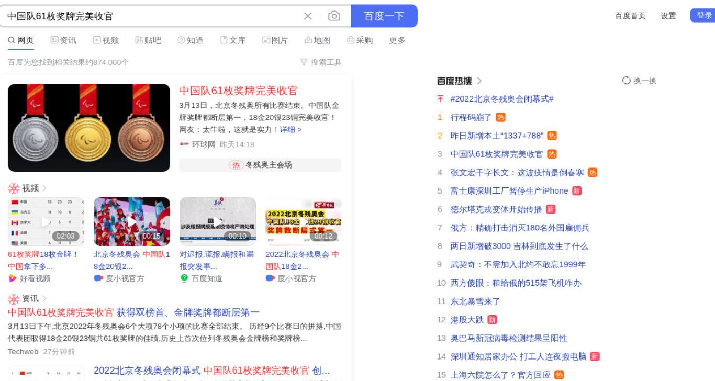Open 搜索工具 filter options

click(x=321, y=62)
